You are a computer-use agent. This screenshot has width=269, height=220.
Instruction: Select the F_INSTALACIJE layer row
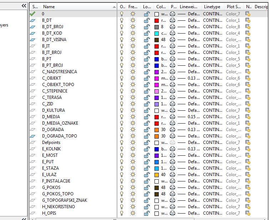pos(56,181)
